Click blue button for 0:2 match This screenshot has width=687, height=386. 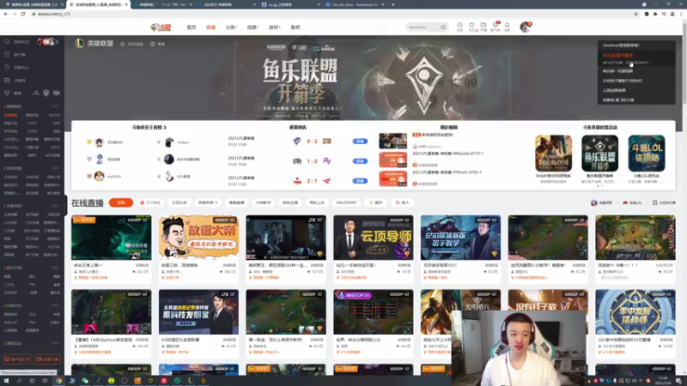(x=360, y=142)
